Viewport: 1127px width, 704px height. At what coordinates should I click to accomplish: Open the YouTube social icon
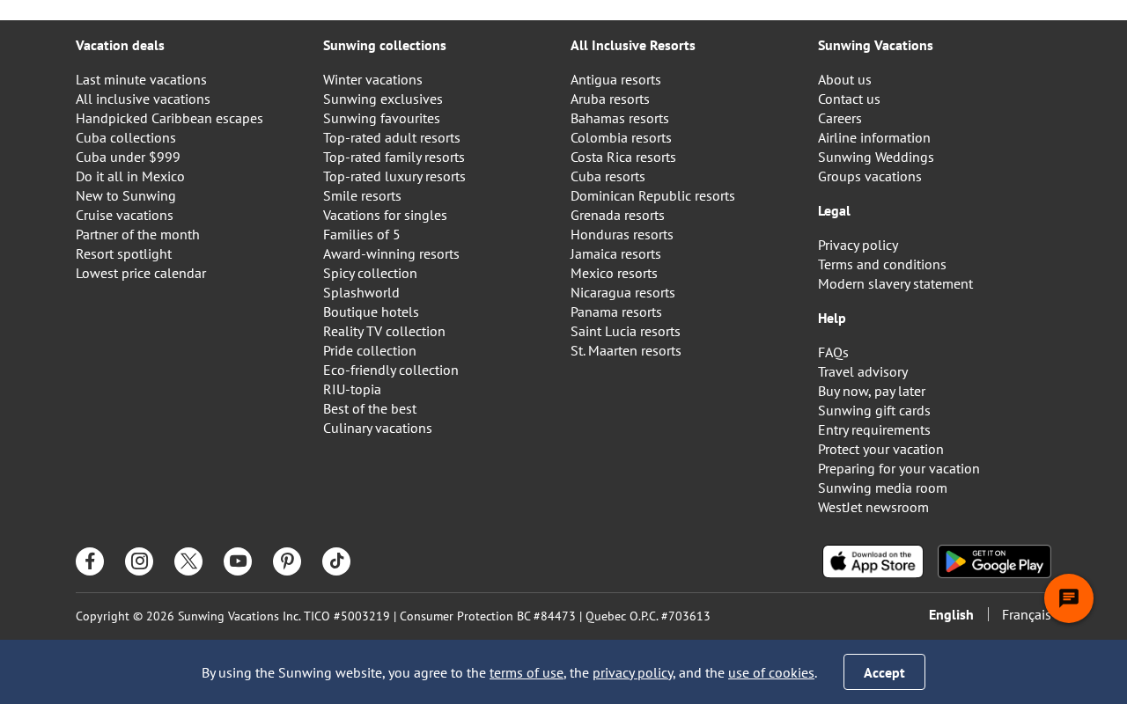pyautogui.click(x=238, y=561)
